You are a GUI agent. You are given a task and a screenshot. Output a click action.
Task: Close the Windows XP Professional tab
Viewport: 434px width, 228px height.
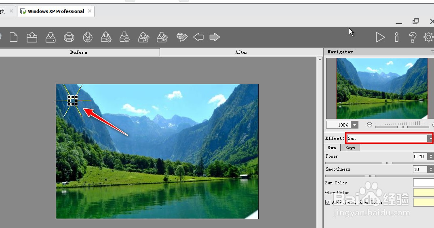click(90, 11)
